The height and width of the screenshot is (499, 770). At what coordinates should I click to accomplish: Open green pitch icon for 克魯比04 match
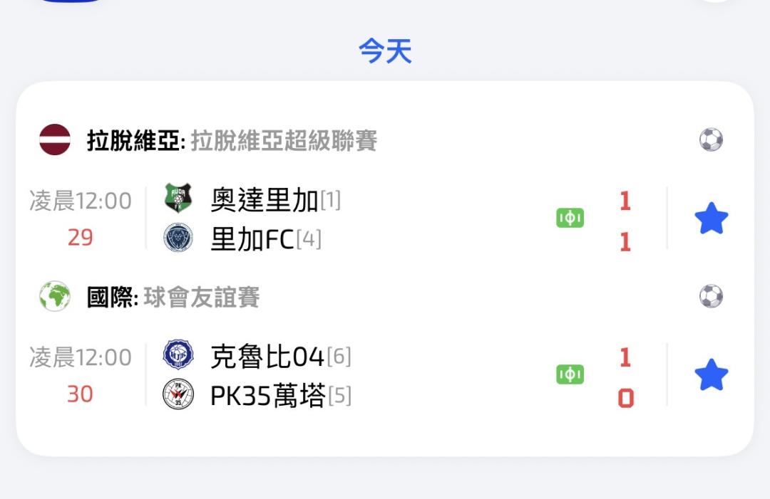[x=570, y=374]
